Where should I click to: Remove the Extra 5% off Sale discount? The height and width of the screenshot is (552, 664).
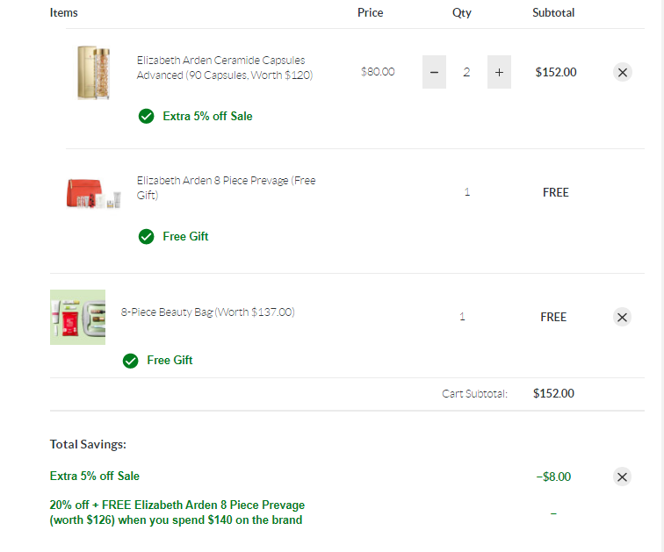622,477
